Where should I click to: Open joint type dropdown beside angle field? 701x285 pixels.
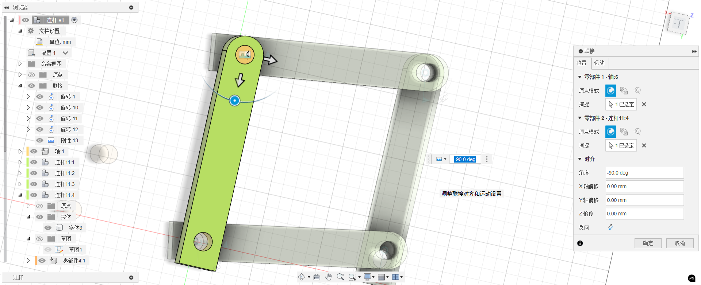tap(441, 159)
